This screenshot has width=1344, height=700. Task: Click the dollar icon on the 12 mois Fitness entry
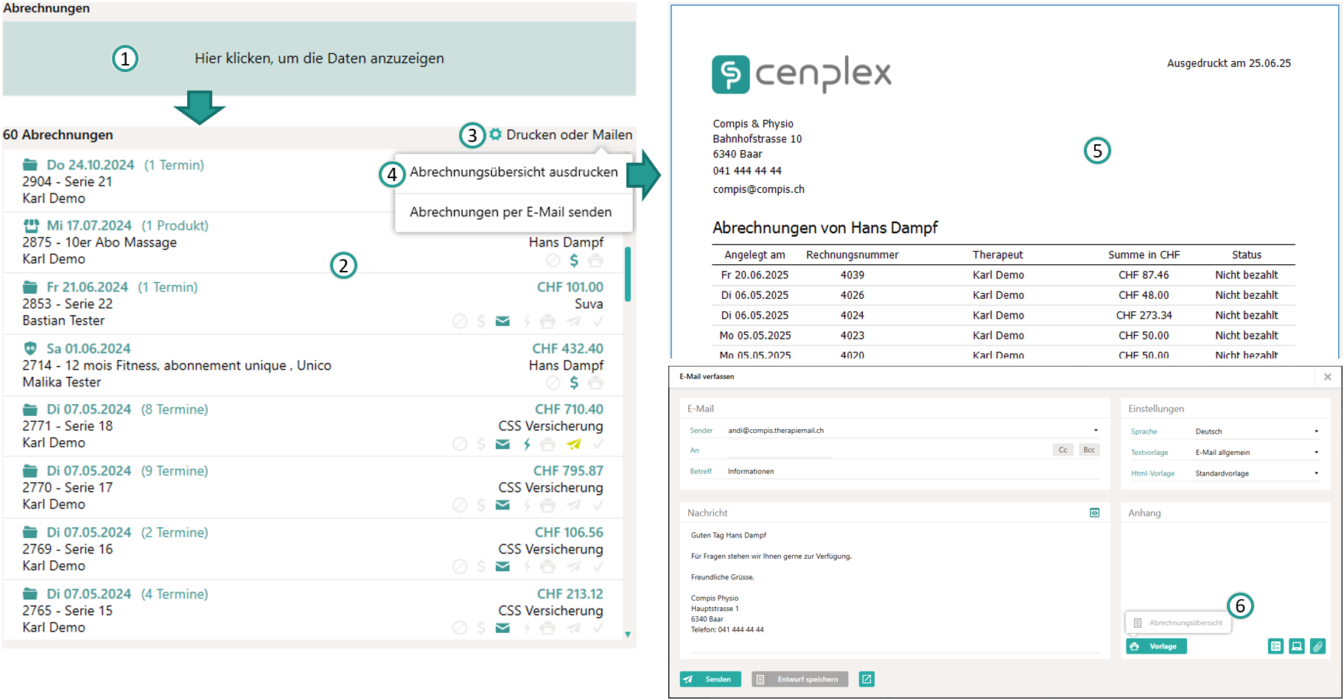point(574,383)
